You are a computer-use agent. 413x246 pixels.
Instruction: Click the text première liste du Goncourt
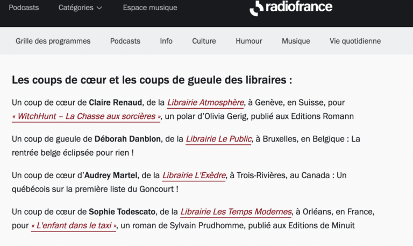(x=124, y=189)
